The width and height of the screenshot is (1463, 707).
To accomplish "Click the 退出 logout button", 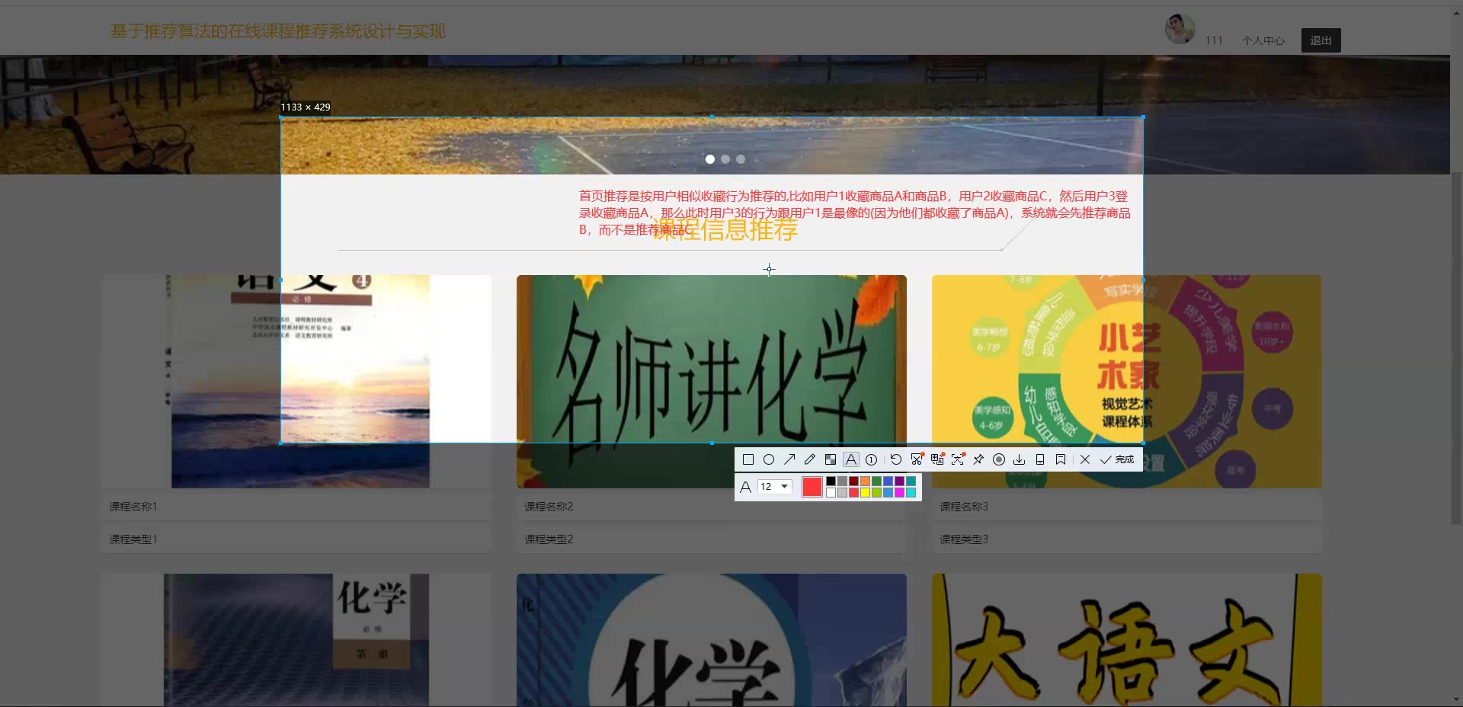I will [x=1321, y=40].
